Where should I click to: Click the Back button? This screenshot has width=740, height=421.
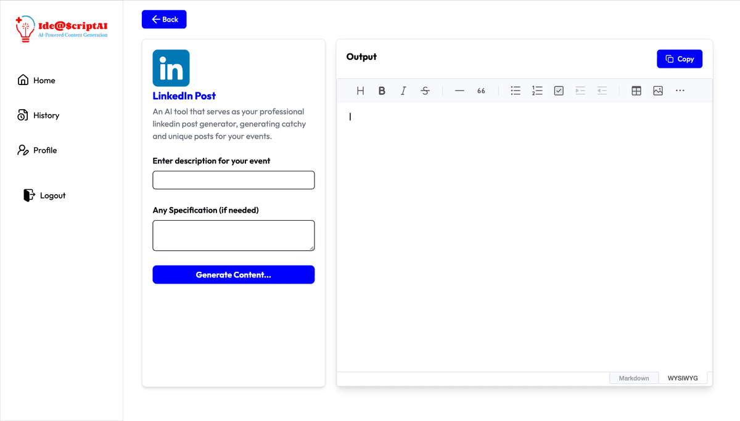164,19
